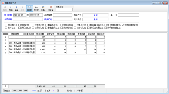Viewport: 169px width, 94px height.
Task: Click the 购卡日期 blue label link
Action: click(8, 15)
